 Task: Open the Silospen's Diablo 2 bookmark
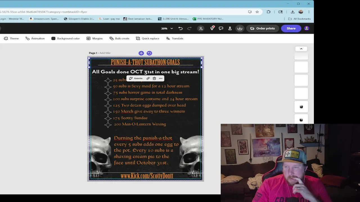click(x=79, y=19)
